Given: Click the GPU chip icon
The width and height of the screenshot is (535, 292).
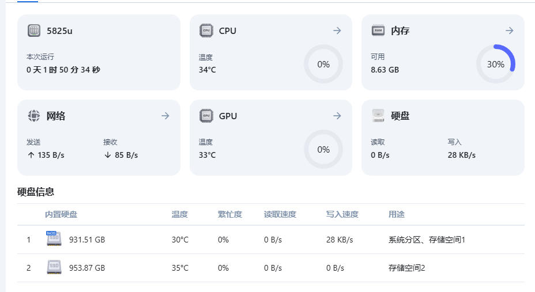Looking at the screenshot, I should click(206, 116).
